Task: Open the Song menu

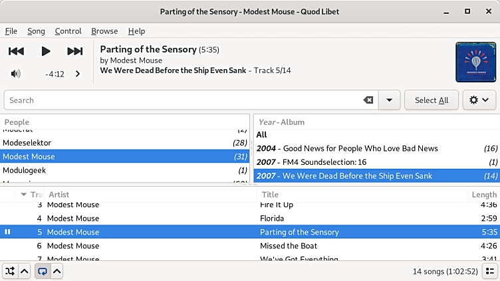Action: point(36,31)
